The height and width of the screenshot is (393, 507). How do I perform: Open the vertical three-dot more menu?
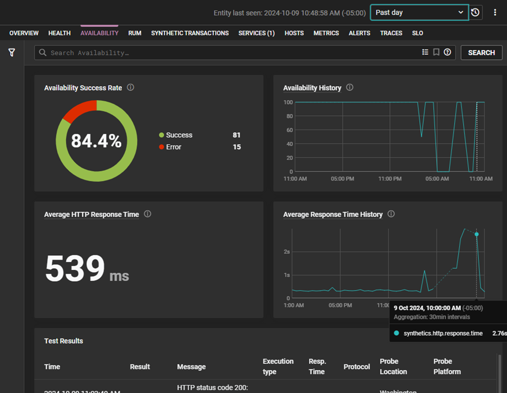point(495,12)
